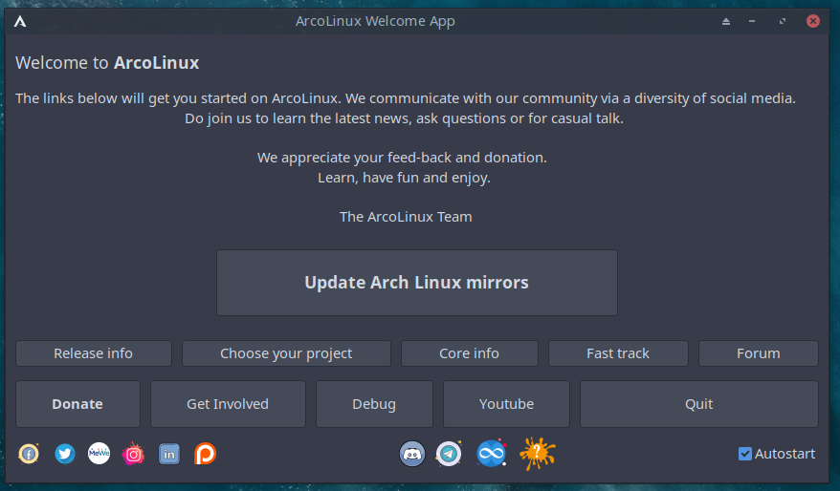Open Core info
This screenshot has width=840, height=491.
470,353
